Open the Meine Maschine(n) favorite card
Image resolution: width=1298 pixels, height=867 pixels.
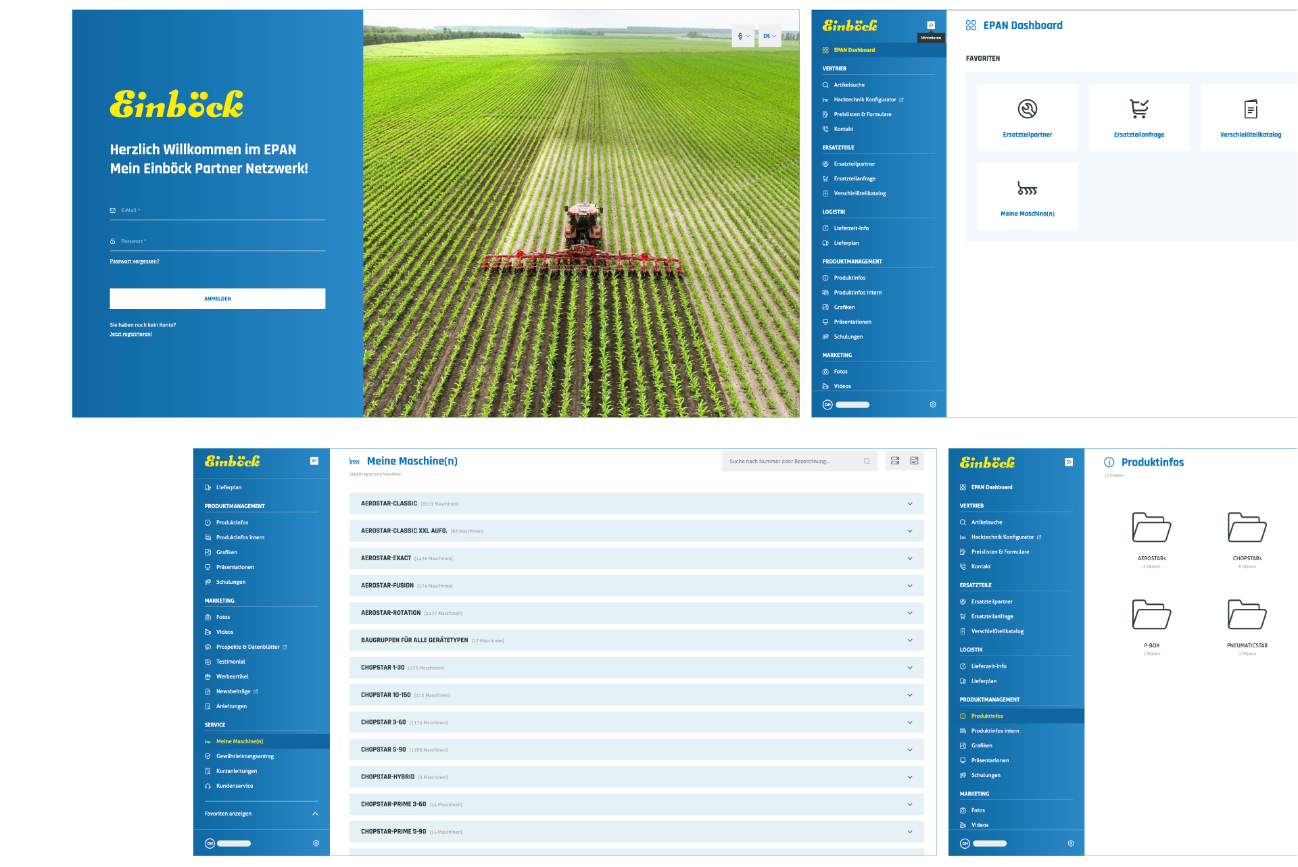[1028, 196]
